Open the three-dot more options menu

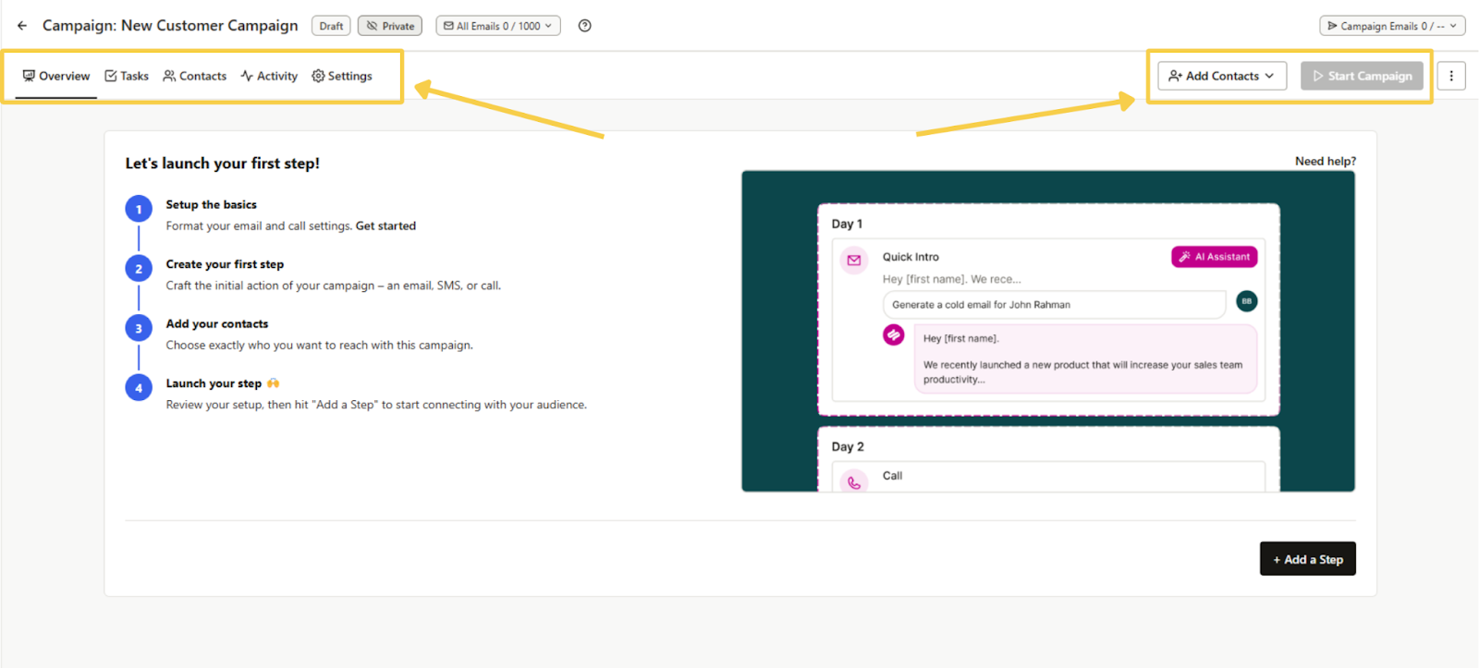tap(1451, 76)
